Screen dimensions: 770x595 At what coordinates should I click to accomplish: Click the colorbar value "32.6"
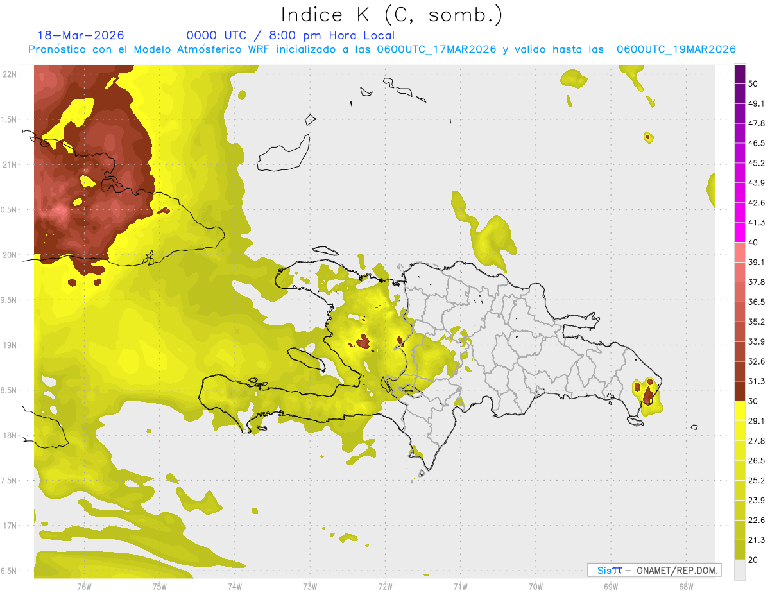(x=757, y=361)
